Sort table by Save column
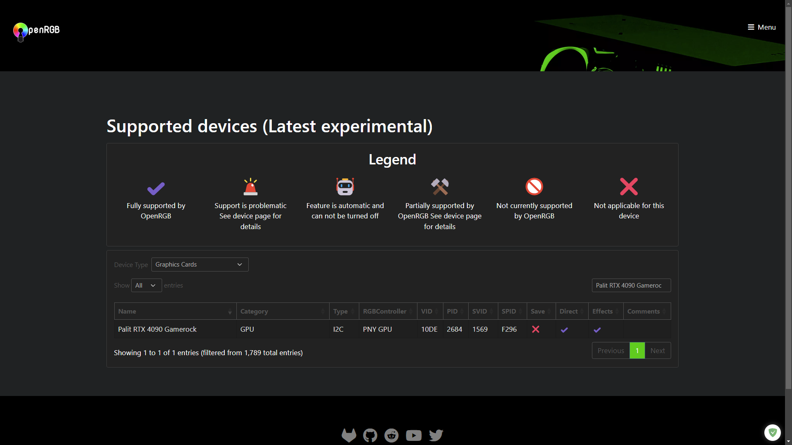The width and height of the screenshot is (792, 445). pos(541,311)
